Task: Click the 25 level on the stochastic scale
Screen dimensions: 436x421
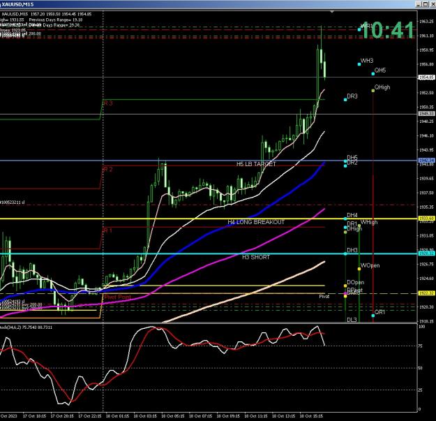Action: [421, 390]
